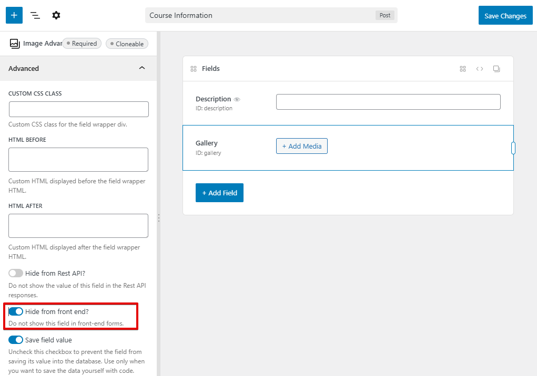Click the Image Advanced field type icon
This screenshot has width=537, height=376.
(15, 44)
